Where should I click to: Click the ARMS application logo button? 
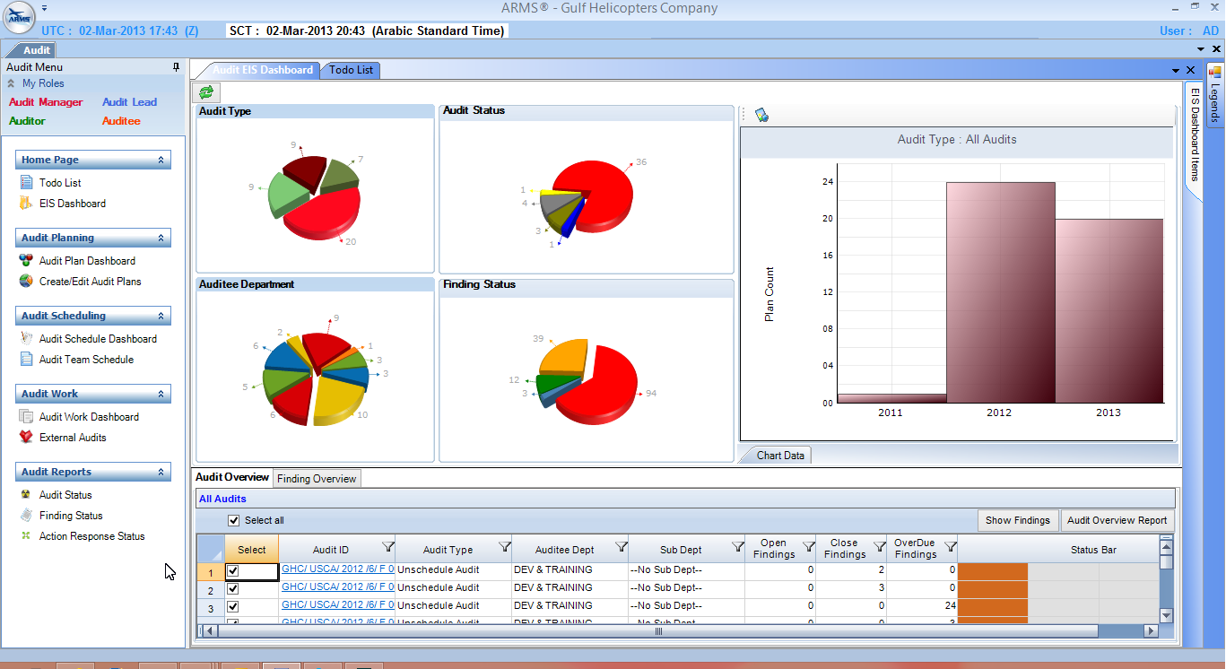[18, 18]
